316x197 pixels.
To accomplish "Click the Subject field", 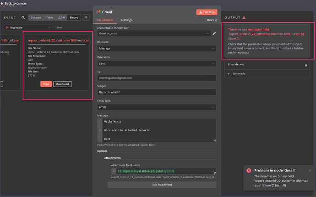I will (157, 92).
